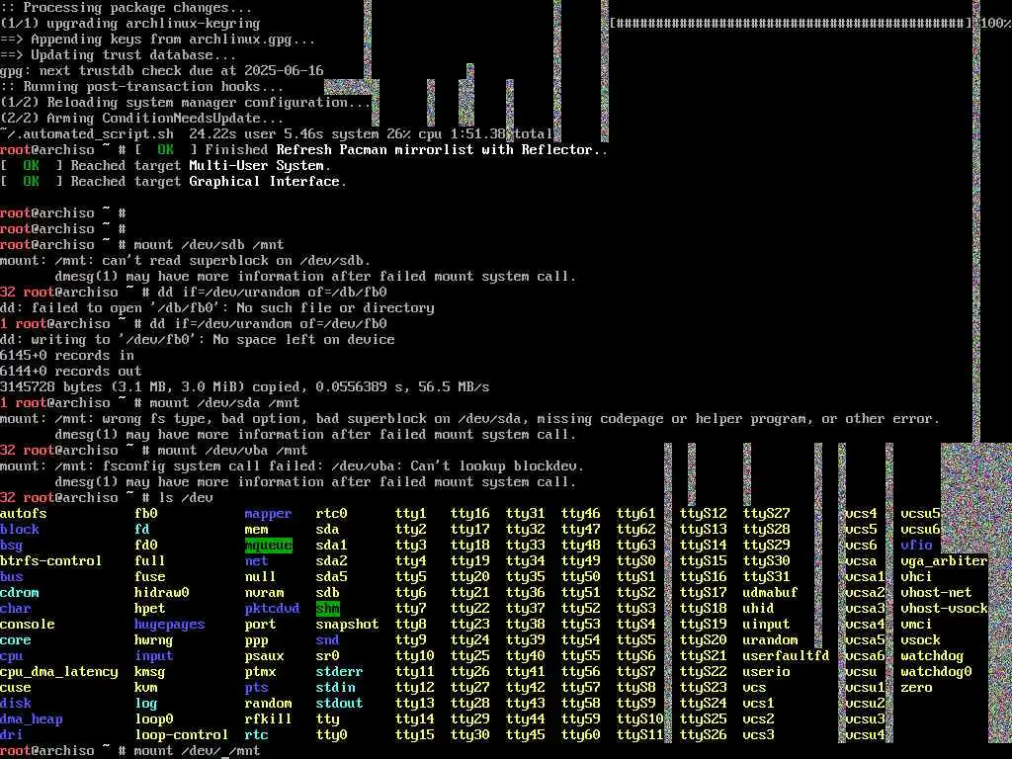This screenshot has height=759, width=1012.
Task: Click the 'cpu_dma_latency' entry
Action: [x=58, y=672]
